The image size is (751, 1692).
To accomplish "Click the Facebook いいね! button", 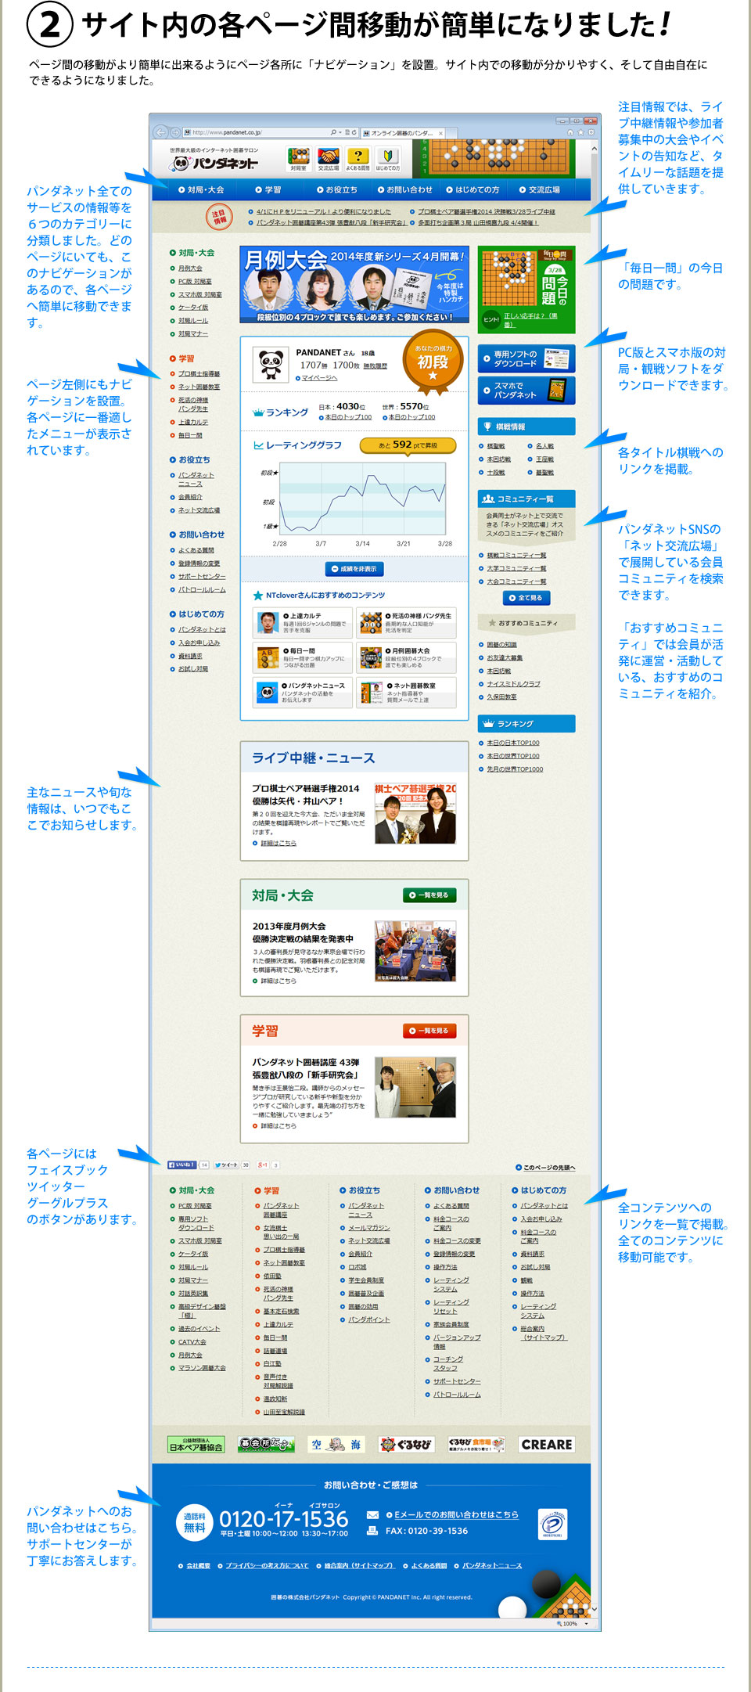I will tap(181, 1165).
